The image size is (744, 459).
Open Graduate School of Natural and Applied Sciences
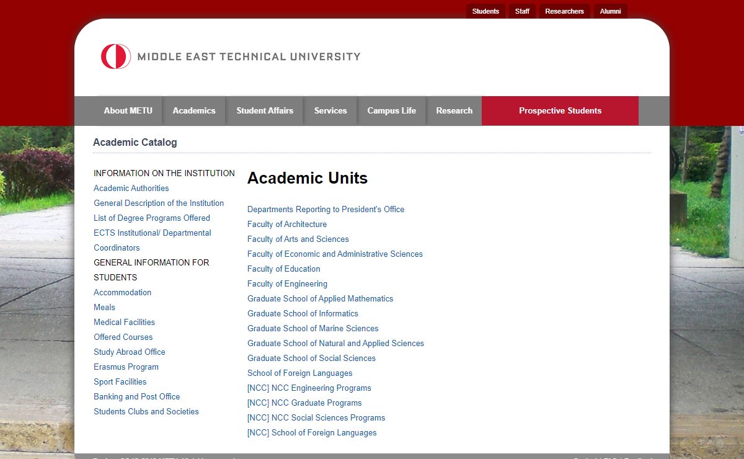pyautogui.click(x=335, y=343)
